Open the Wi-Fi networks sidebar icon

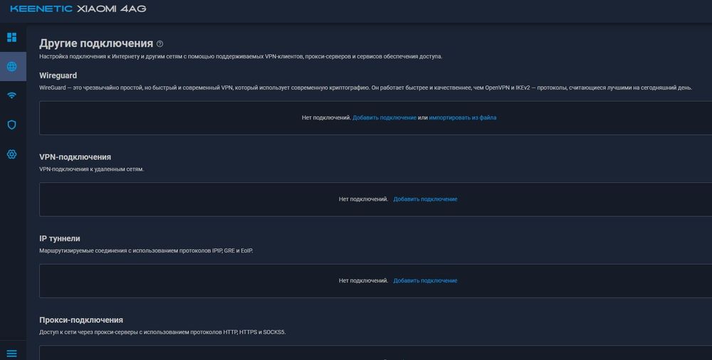pyautogui.click(x=11, y=95)
